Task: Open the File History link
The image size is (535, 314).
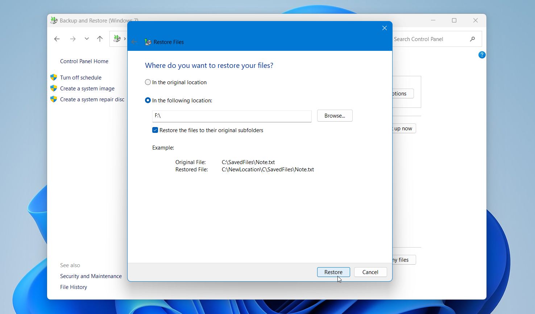Action: coord(73,287)
